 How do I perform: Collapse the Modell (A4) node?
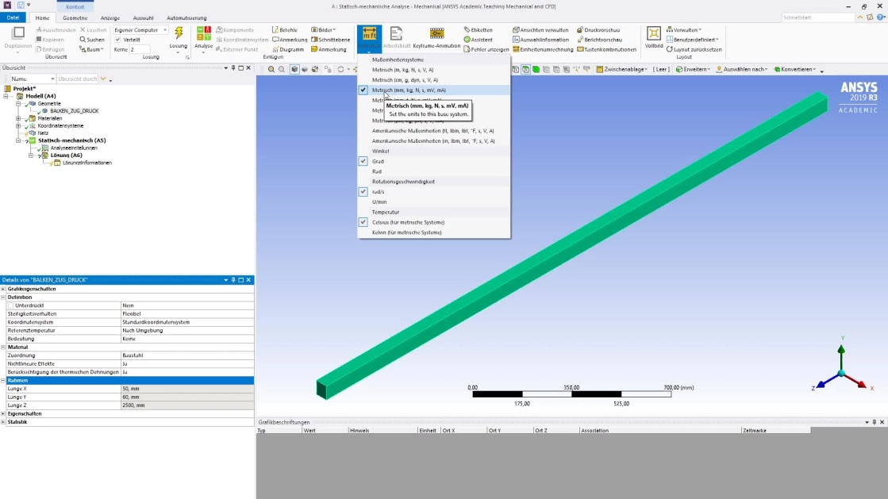(x=6, y=96)
